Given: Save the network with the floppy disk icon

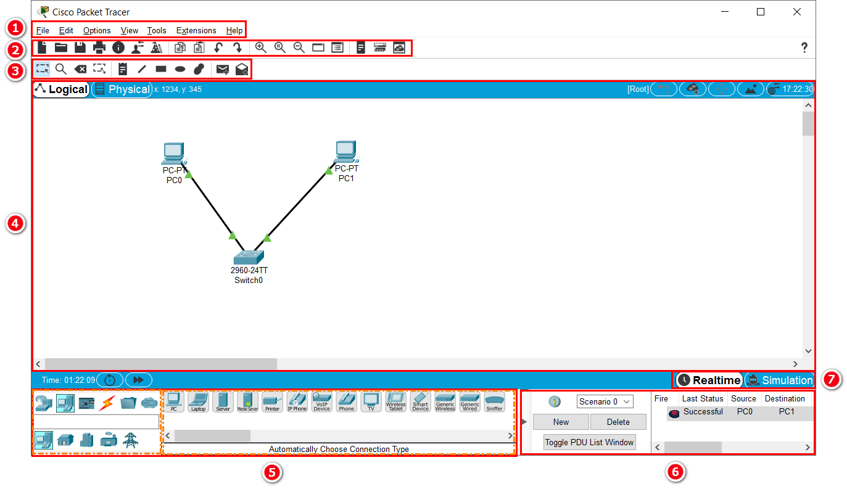Looking at the screenshot, I should (x=80, y=47).
